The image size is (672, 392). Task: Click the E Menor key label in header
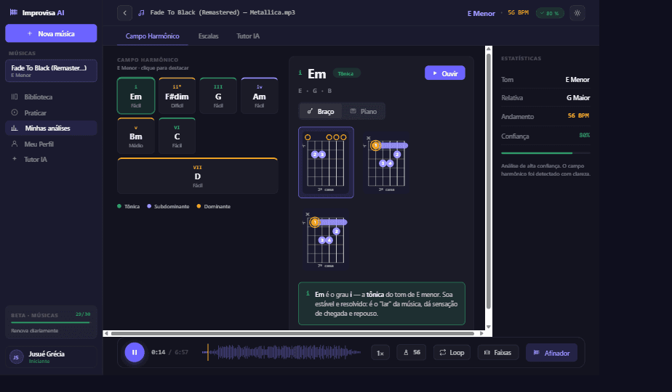click(x=481, y=13)
